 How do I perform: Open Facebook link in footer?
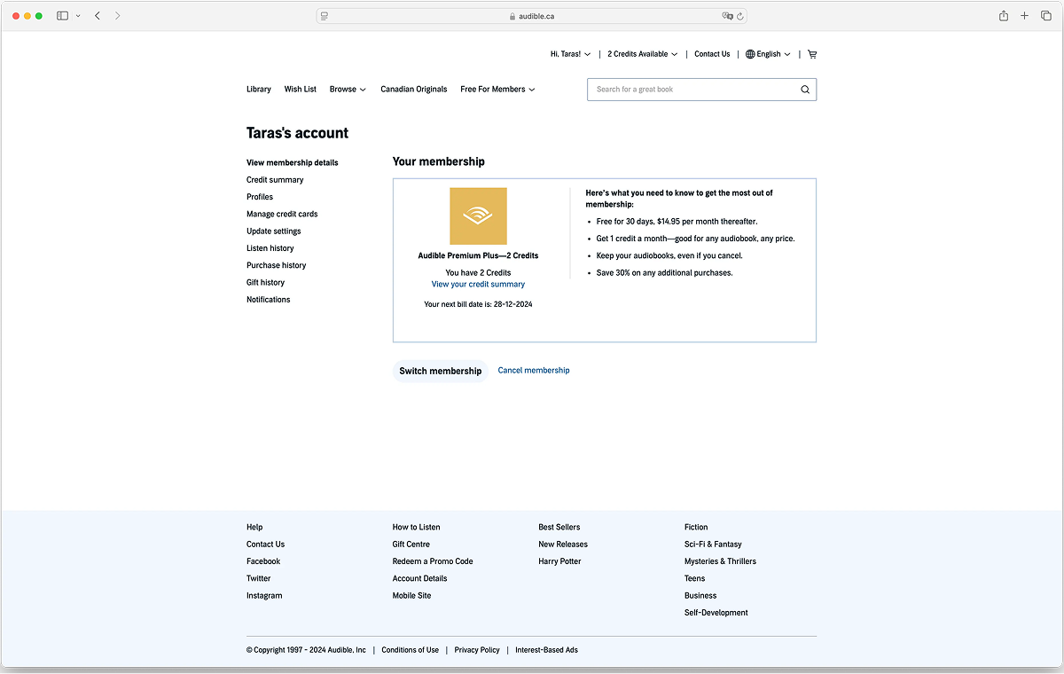263,561
